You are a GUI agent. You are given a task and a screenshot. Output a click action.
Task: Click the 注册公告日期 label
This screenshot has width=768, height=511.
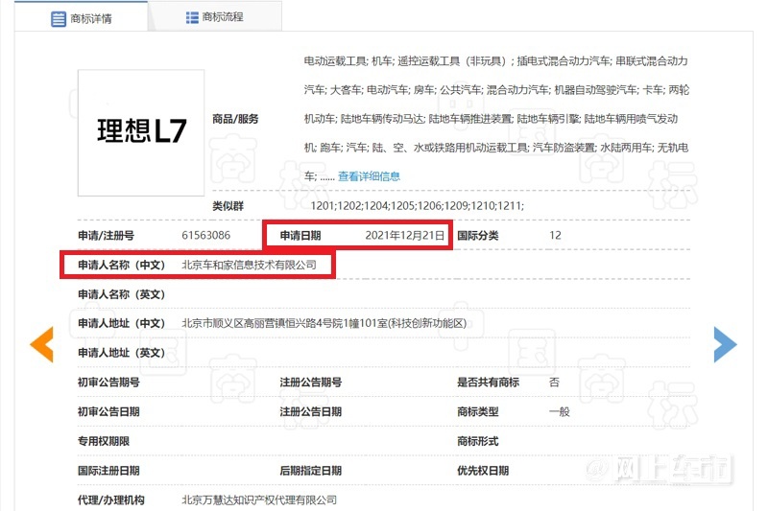pyautogui.click(x=310, y=411)
